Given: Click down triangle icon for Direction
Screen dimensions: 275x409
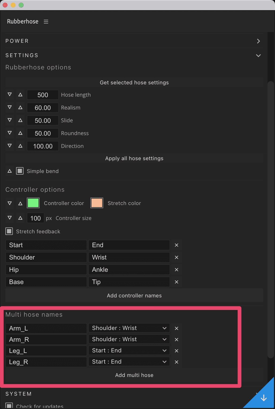Looking at the screenshot, I should click(10, 146).
